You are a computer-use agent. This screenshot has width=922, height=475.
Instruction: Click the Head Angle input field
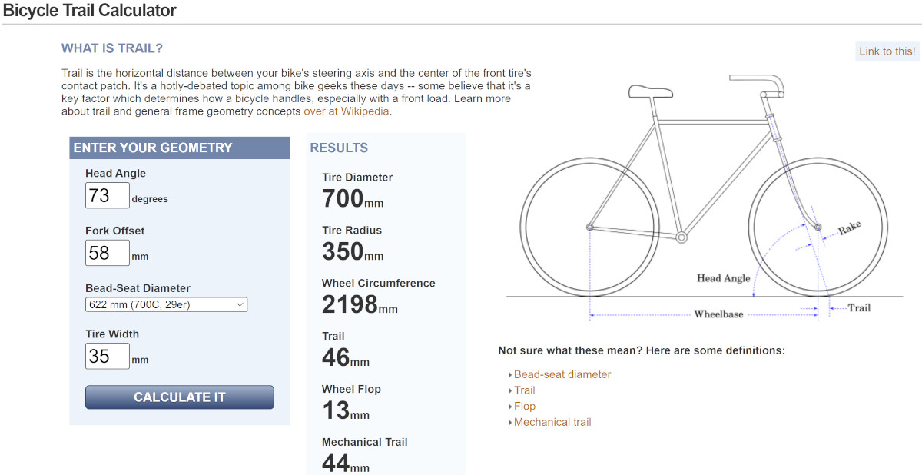coord(107,196)
